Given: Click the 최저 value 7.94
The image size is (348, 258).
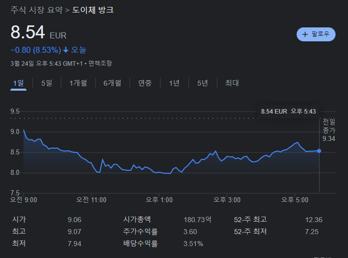Looking at the screenshot, I should coord(75,244).
